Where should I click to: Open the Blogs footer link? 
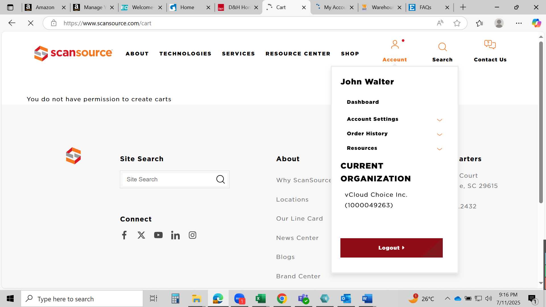(x=286, y=257)
